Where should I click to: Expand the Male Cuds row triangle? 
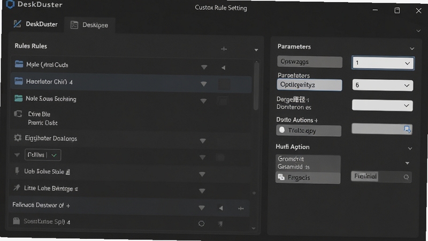click(204, 67)
